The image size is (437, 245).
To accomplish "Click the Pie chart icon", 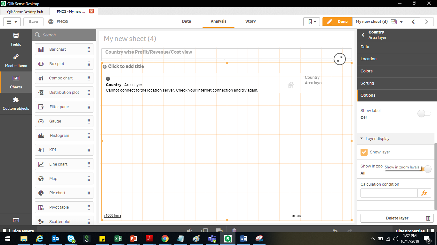I will [41, 193].
